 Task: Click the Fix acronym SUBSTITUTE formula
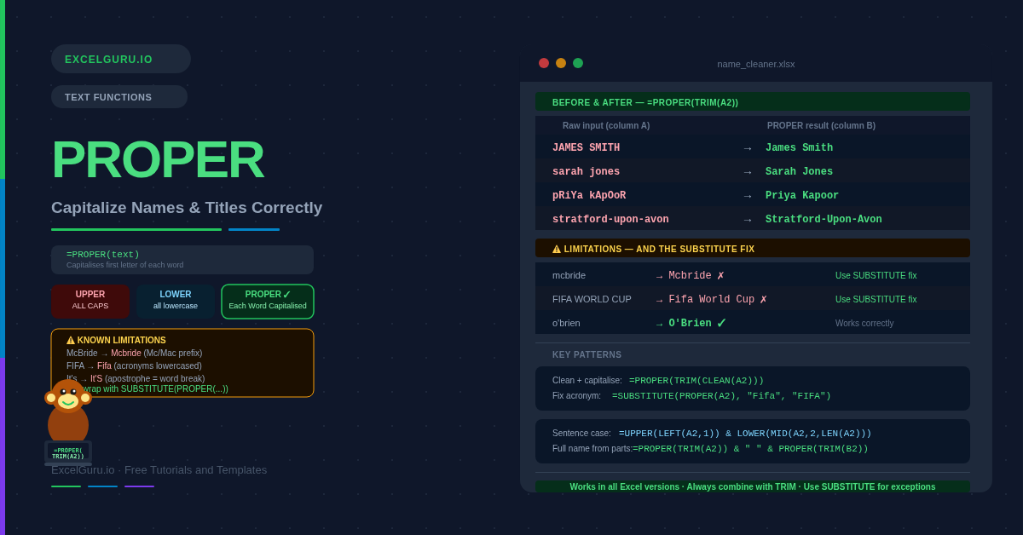pyautogui.click(x=720, y=396)
